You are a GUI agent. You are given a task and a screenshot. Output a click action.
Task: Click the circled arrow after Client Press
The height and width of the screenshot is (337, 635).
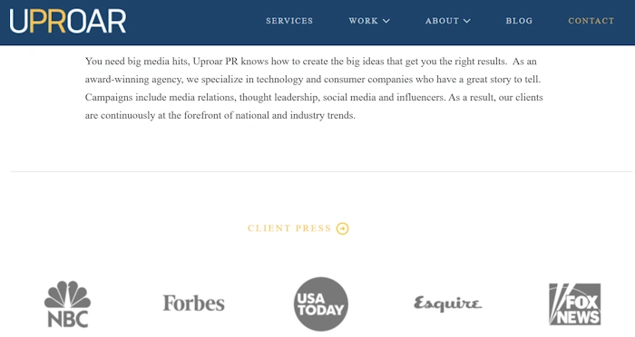[x=343, y=228]
